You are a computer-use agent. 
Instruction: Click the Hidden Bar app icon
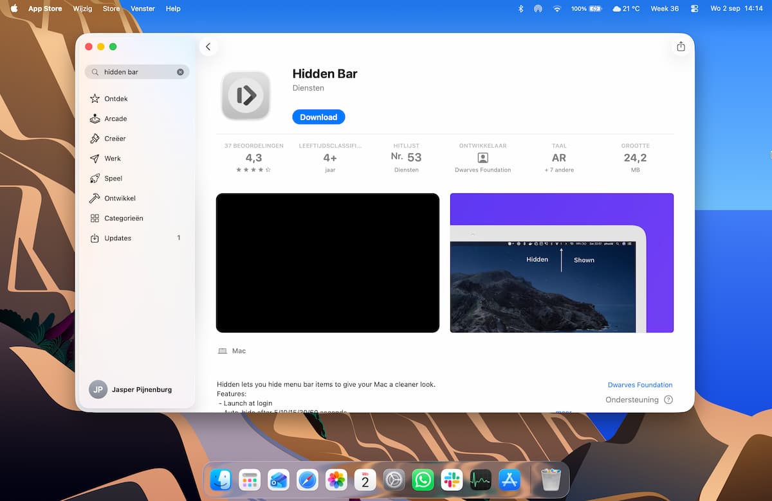[x=246, y=95]
